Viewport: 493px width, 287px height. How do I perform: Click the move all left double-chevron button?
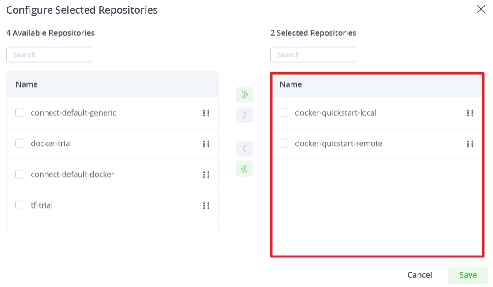point(244,169)
